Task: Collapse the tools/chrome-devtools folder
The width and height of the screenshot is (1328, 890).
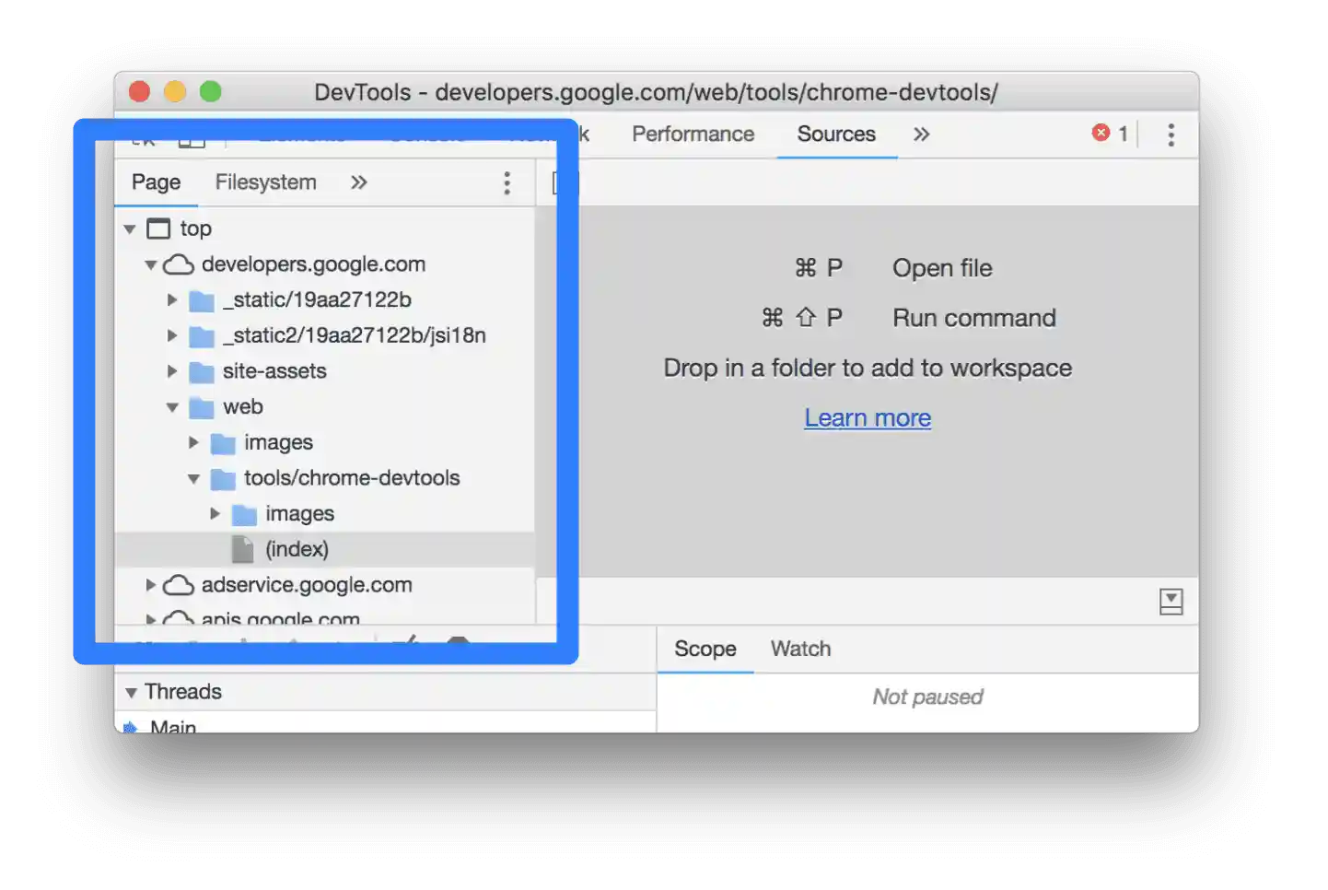Action: point(193,479)
